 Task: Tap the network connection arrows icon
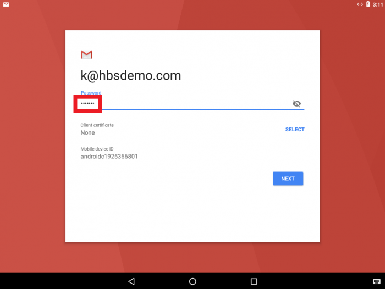[x=360, y=4]
